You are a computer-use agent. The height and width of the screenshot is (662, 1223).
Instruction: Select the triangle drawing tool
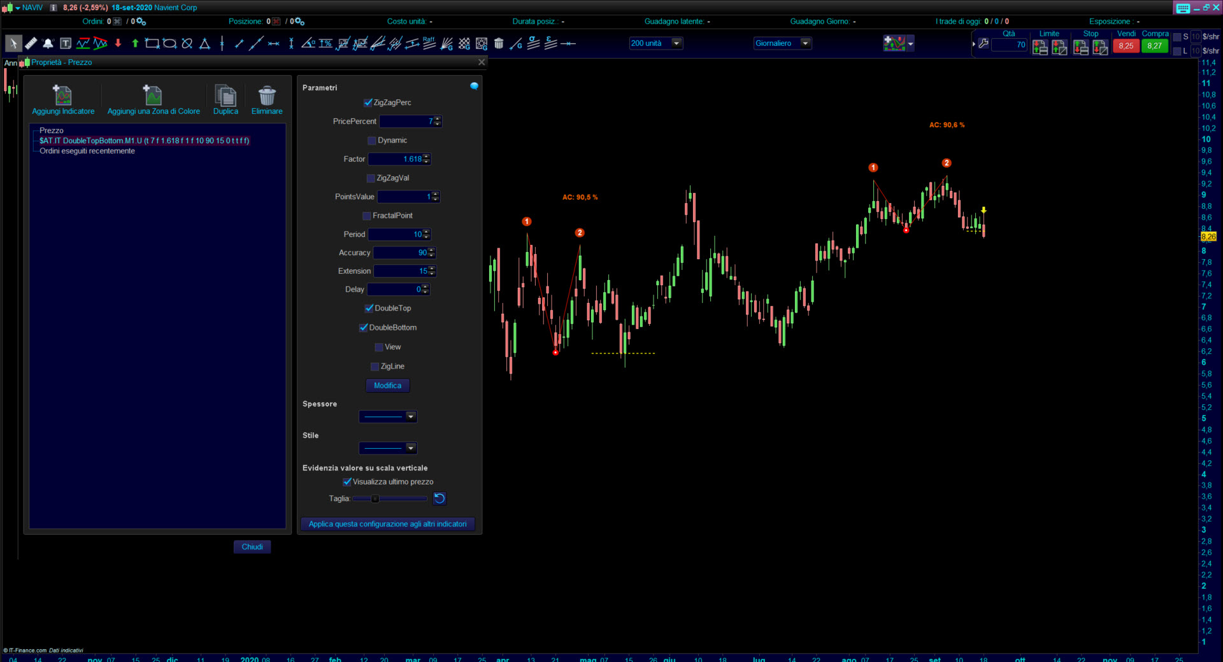(x=204, y=43)
